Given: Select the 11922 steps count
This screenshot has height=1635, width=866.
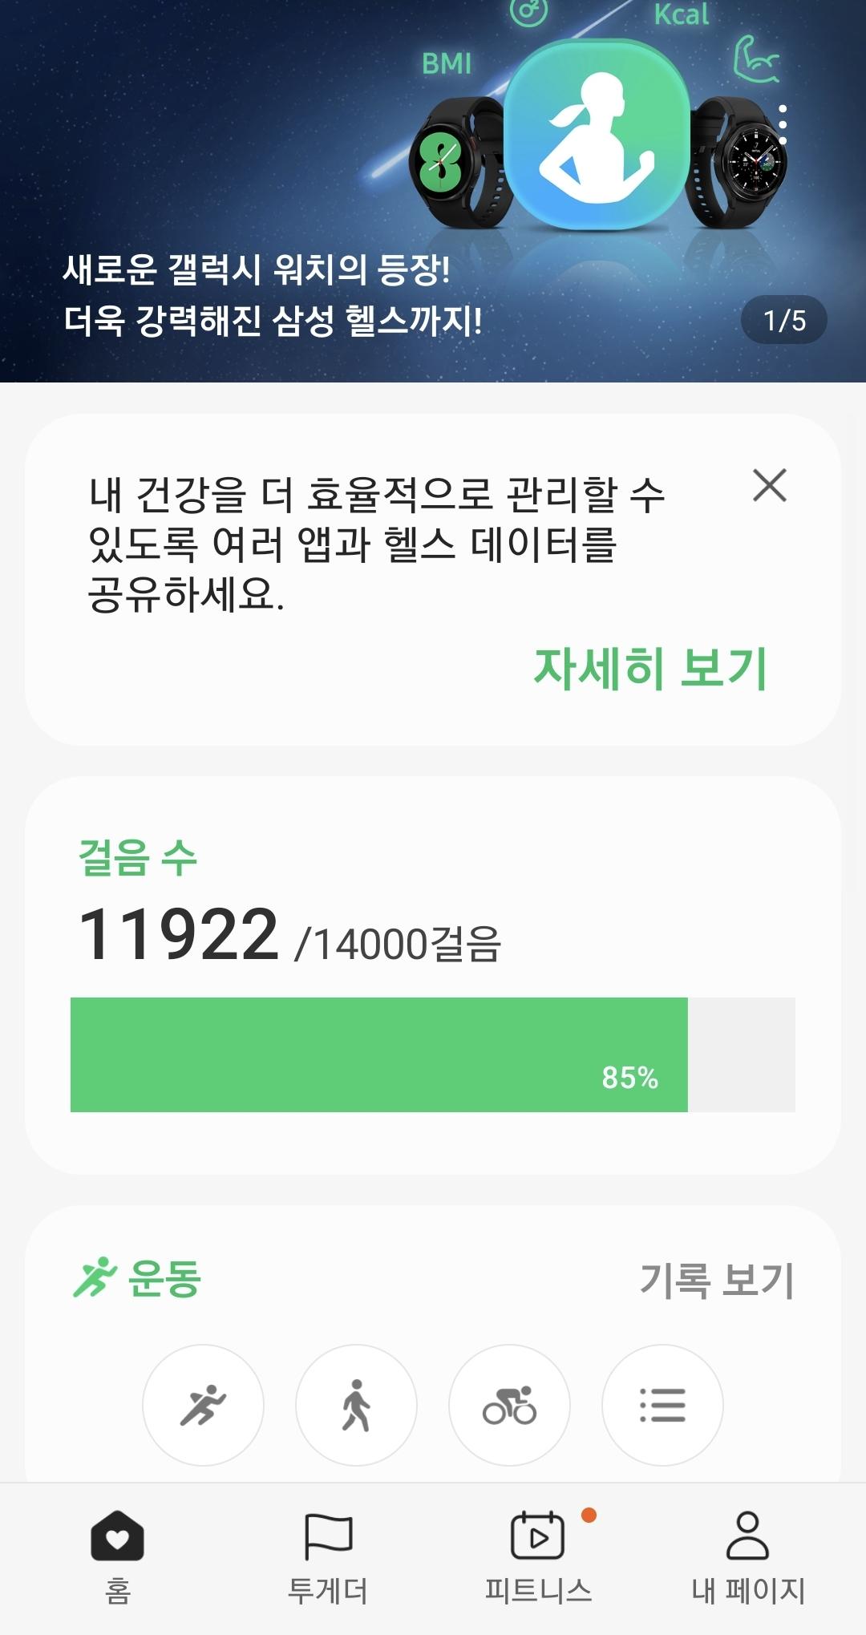Looking at the screenshot, I should click(179, 934).
